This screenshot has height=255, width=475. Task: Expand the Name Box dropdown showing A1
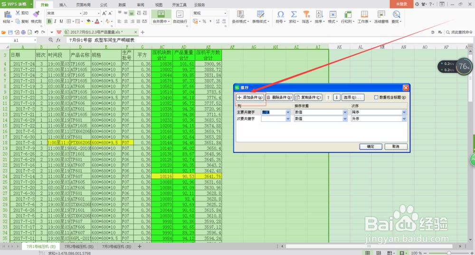pyautogui.click(x=35, y=40)
